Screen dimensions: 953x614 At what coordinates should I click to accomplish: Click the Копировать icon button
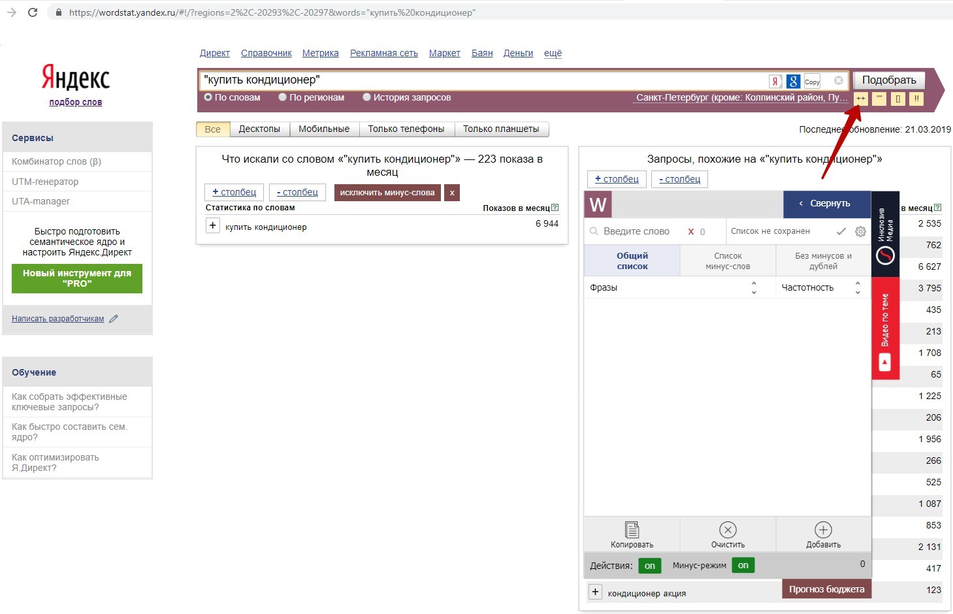(x=632, y=534)
